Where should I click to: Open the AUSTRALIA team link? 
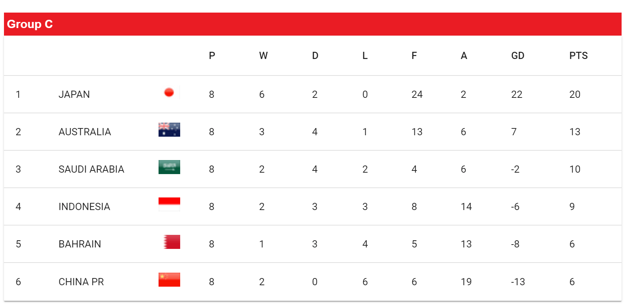click(85, 132)
